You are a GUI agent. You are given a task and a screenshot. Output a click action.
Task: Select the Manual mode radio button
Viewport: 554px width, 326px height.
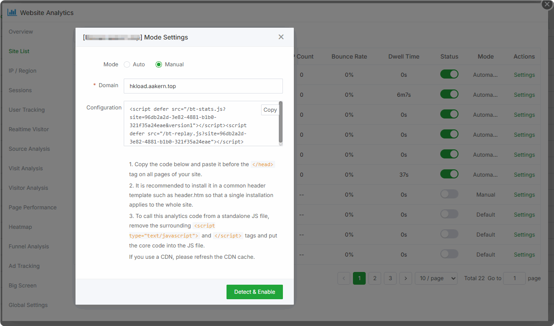159,64
